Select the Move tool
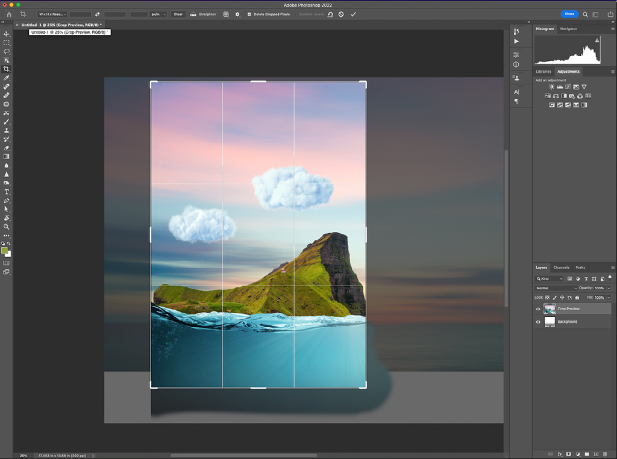 tap(7, 34)
